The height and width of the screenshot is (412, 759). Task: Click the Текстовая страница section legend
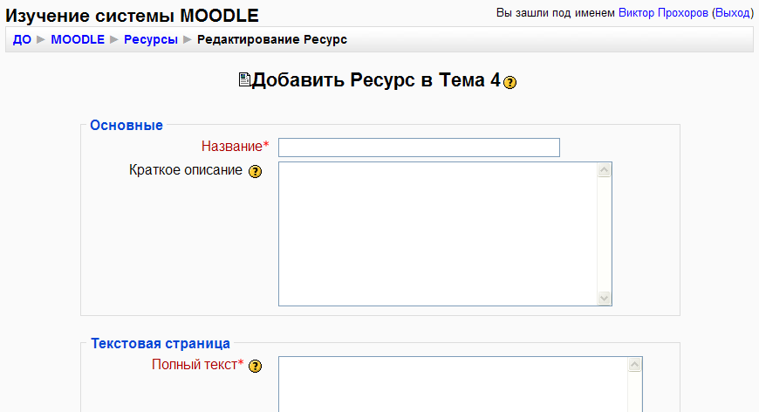pos(161,344)
